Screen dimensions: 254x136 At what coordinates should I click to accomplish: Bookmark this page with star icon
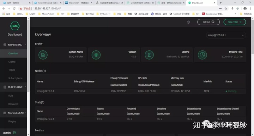226,8
